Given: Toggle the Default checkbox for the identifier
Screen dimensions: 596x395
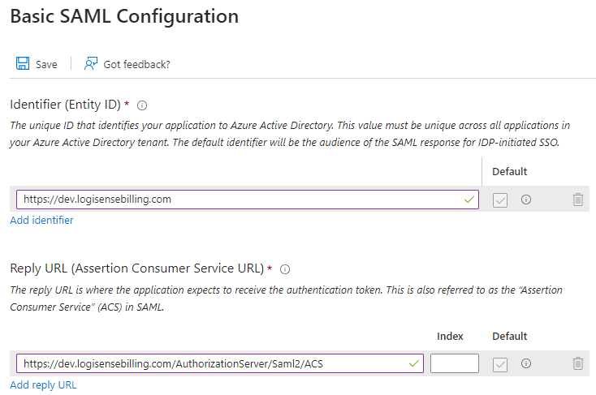Looking at the screenshot, I should click(500, 200).
